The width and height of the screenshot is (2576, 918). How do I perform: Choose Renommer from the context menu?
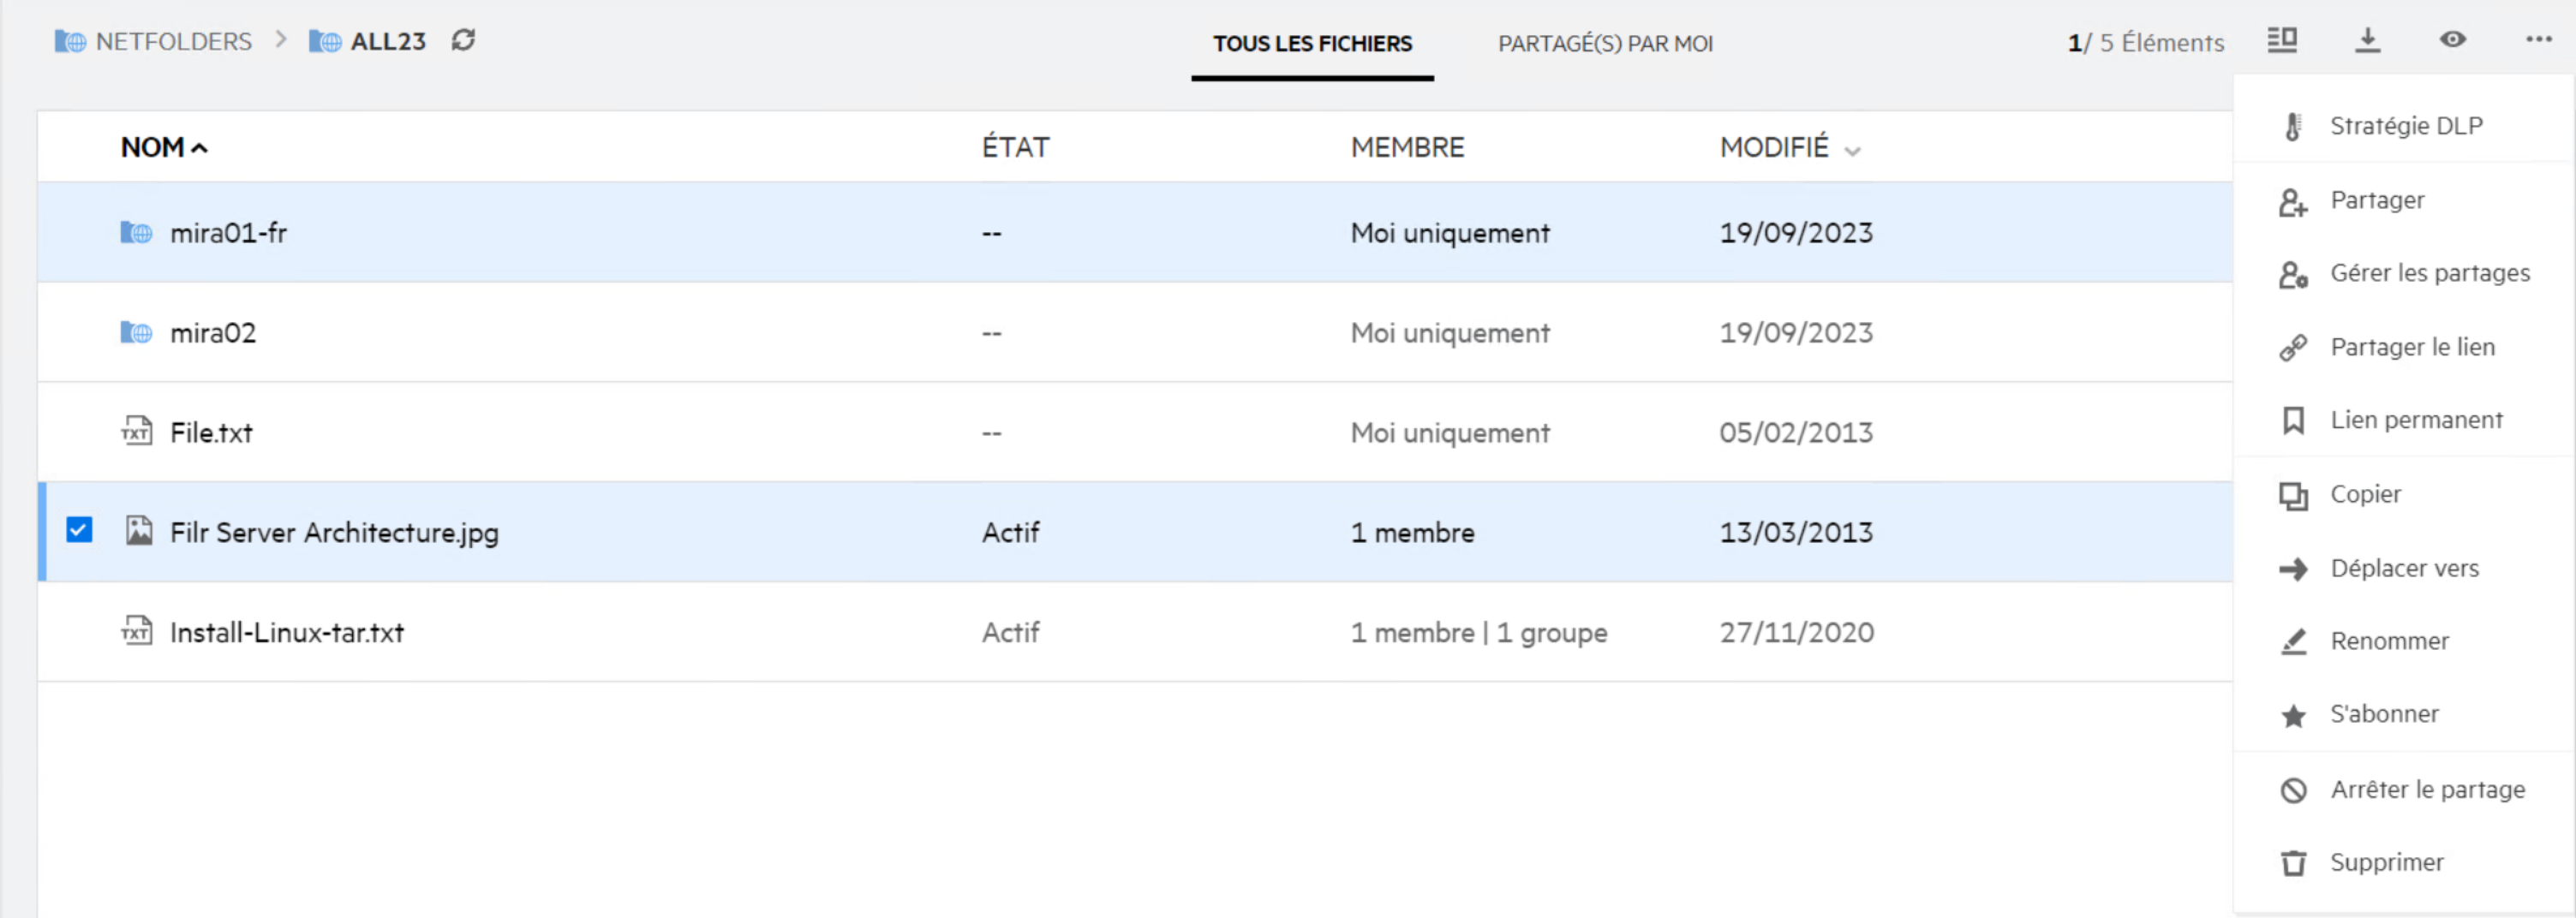(2389, 641)
